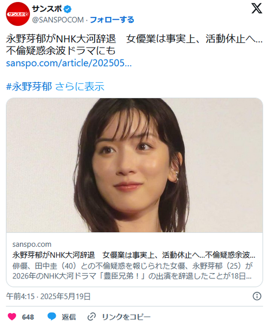
Task: Click the sanspo.com domain in card
Action: tap(32, 244)
